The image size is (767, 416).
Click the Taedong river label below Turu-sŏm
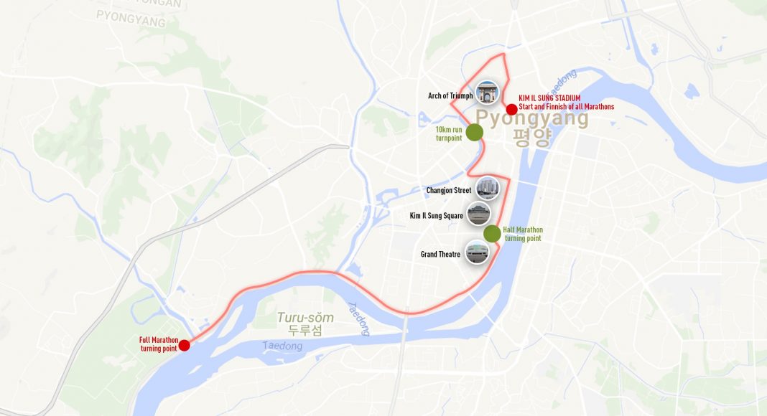pos(282,346)
